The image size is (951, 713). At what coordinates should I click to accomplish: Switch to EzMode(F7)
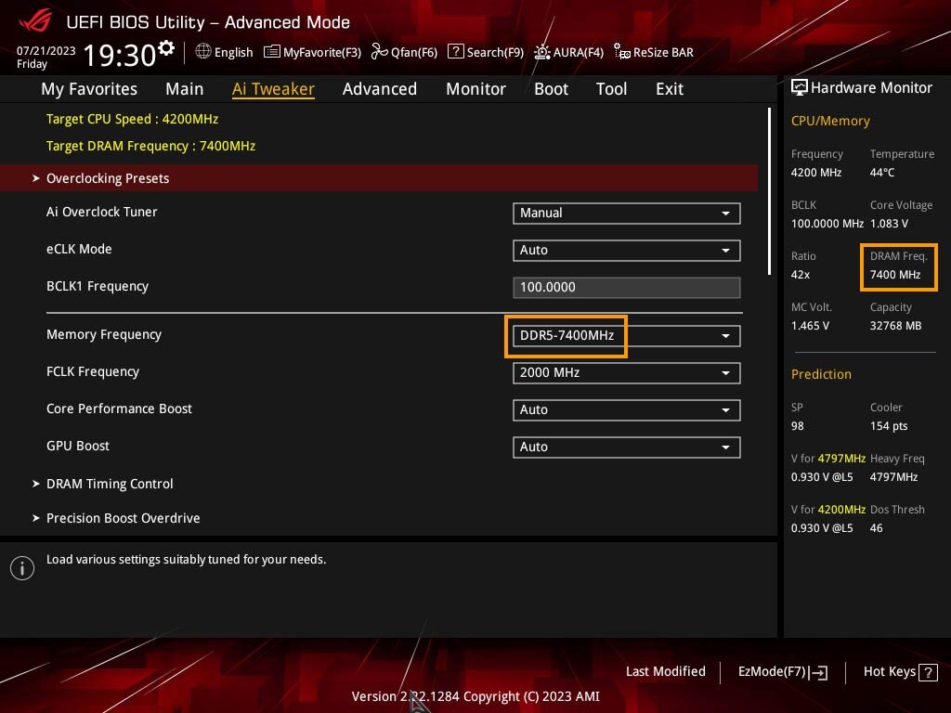[x=782, y=672]
